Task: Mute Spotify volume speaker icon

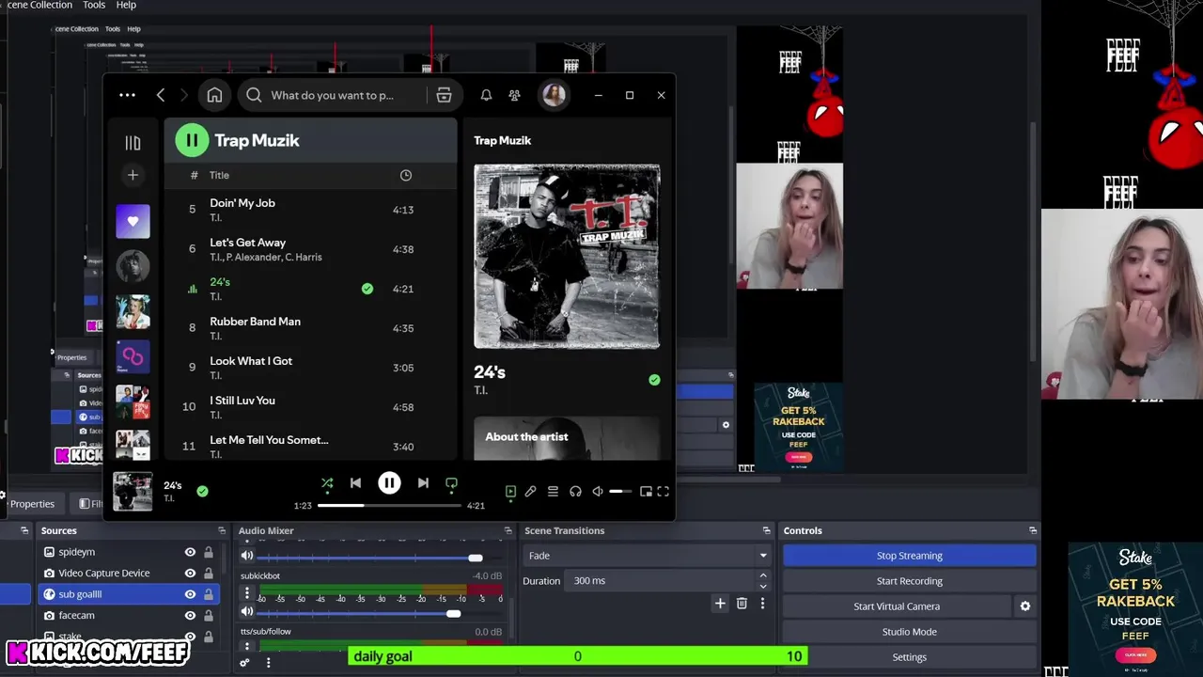Action: pos(598,491)
